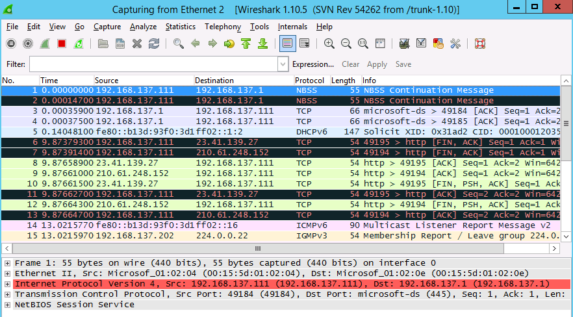
Task: Expand NetBIOS Session Service tree
Action: 7,305
